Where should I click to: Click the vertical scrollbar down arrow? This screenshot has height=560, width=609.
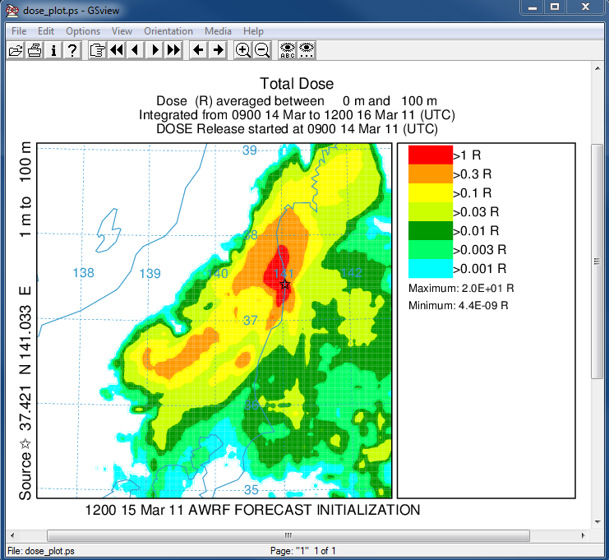coord(597,521)
